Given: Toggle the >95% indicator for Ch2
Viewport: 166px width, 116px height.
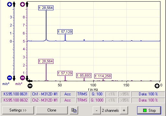Looking at the screenshot, I should (x=124, y=100).
